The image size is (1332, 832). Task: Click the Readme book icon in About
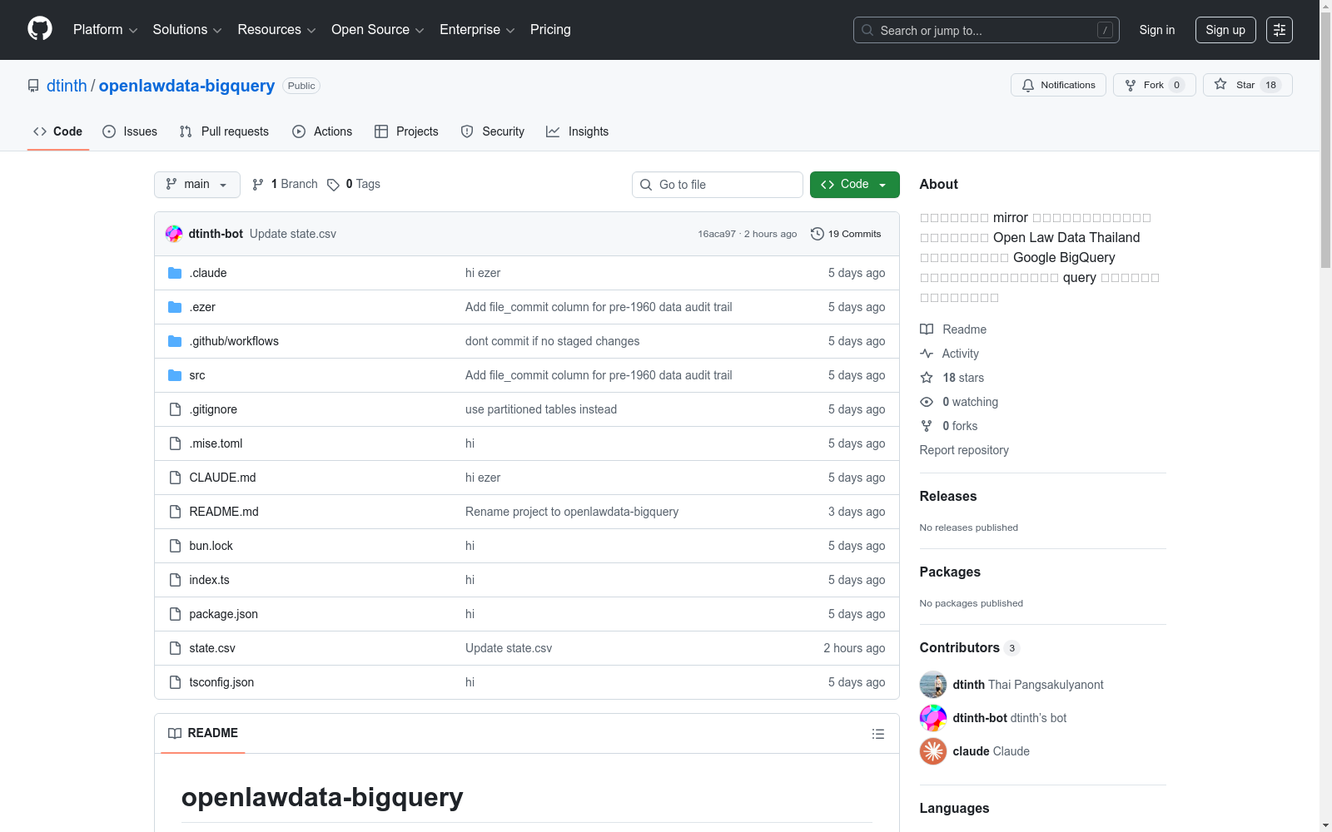[x=927, y=329]
